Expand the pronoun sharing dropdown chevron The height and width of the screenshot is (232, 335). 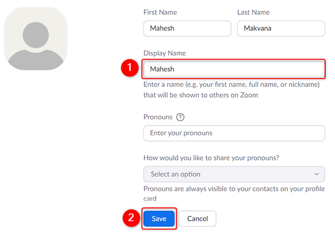click(316, 174)
